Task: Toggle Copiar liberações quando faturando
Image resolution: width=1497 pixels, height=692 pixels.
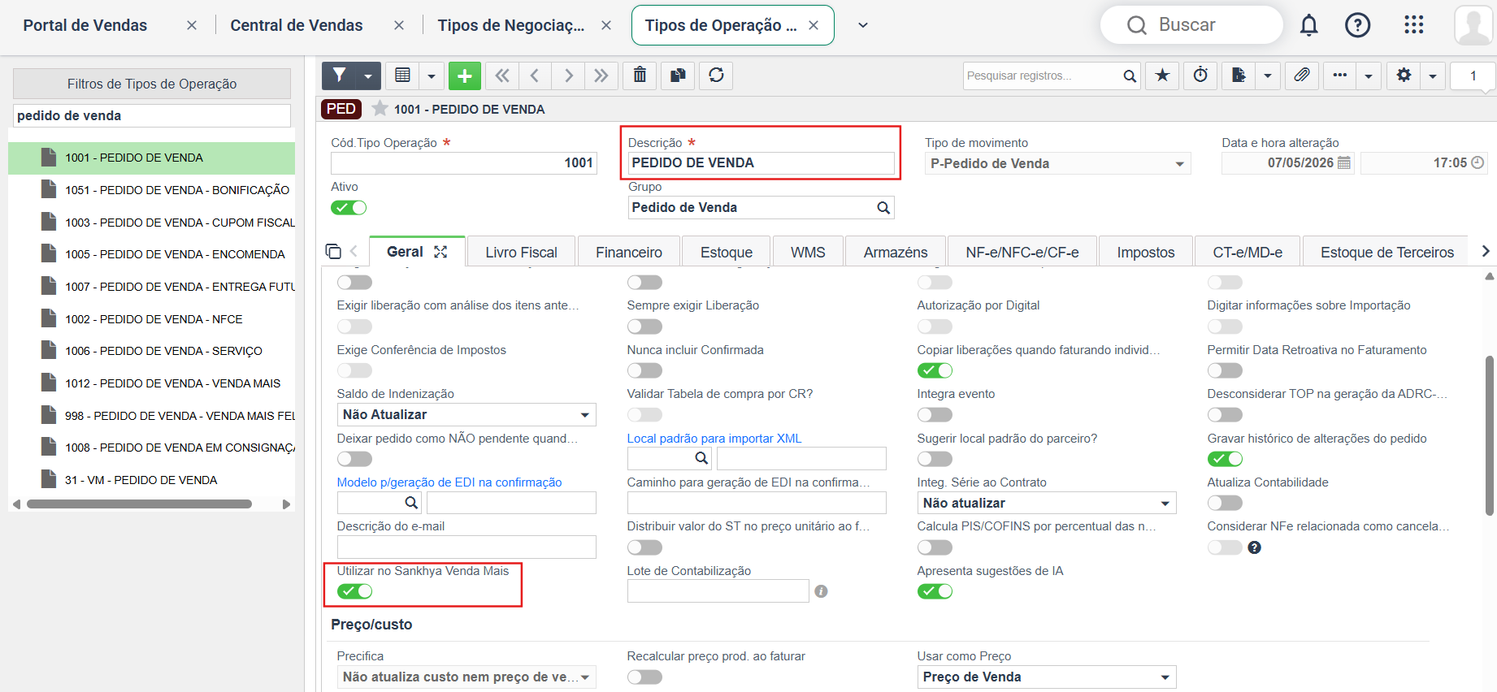Action: (x=935, y=370)
